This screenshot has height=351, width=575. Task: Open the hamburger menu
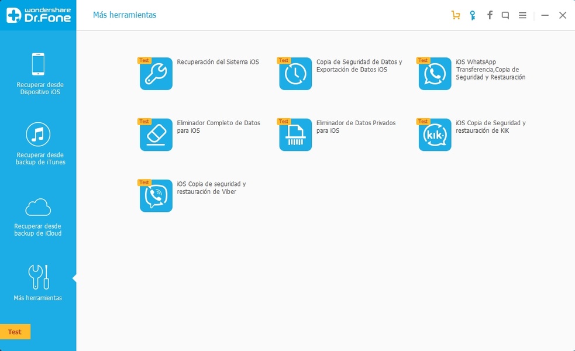pos(522,15)
